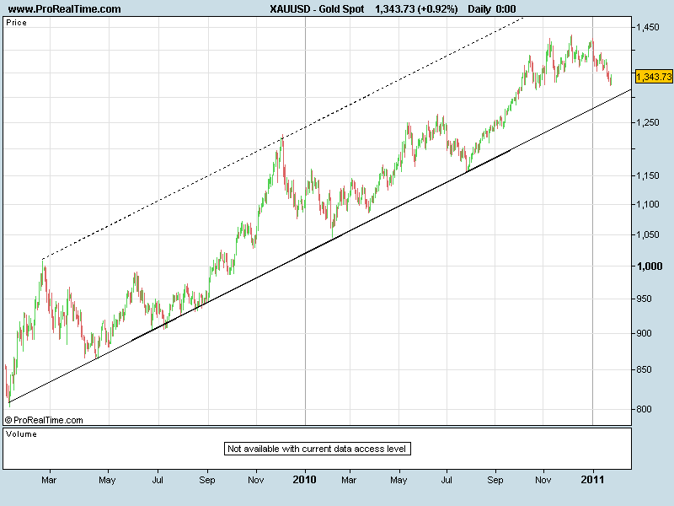Image resolution: width=674 pixels, height=506 pixels.
Task: Click the 'Not available with current data access level' box
Action: [318, 449]
